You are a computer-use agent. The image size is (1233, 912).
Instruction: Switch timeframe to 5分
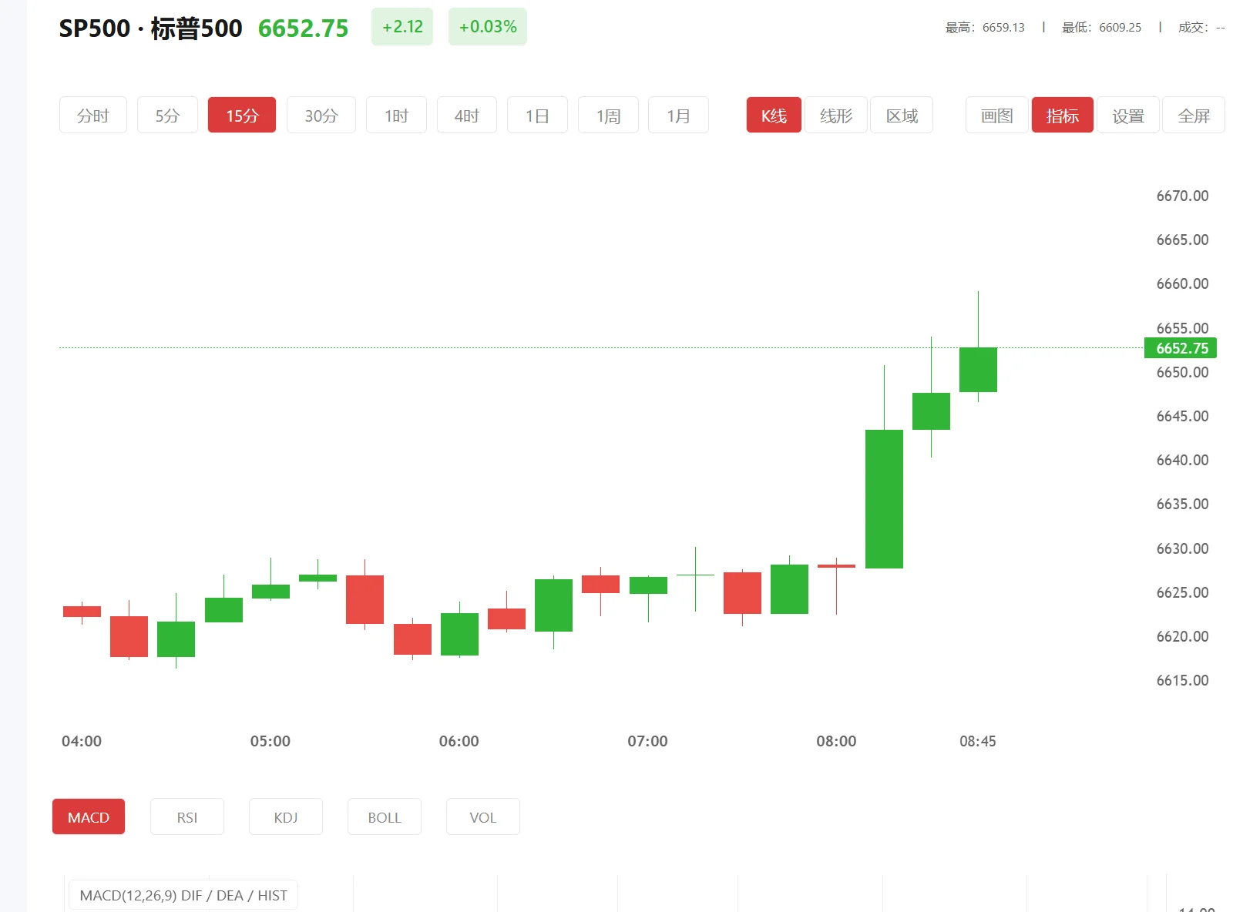click(x=166, y=114)
